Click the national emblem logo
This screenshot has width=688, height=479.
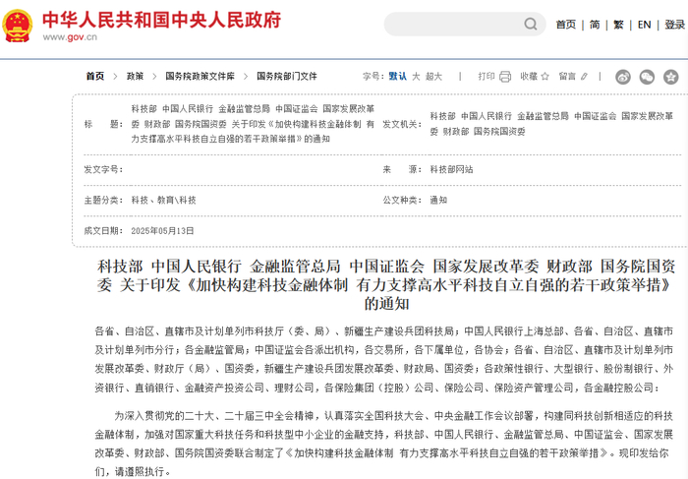coord(17,26)
